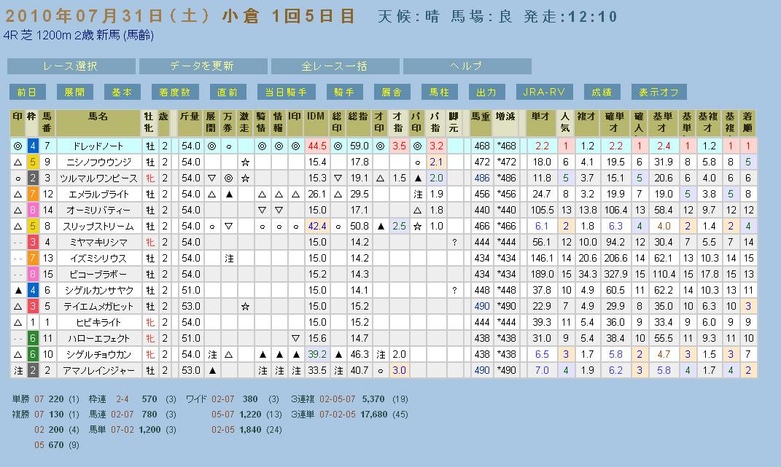Switch to the 当日騎手 tab
781x467 pixels.
[x=287, y=92]
